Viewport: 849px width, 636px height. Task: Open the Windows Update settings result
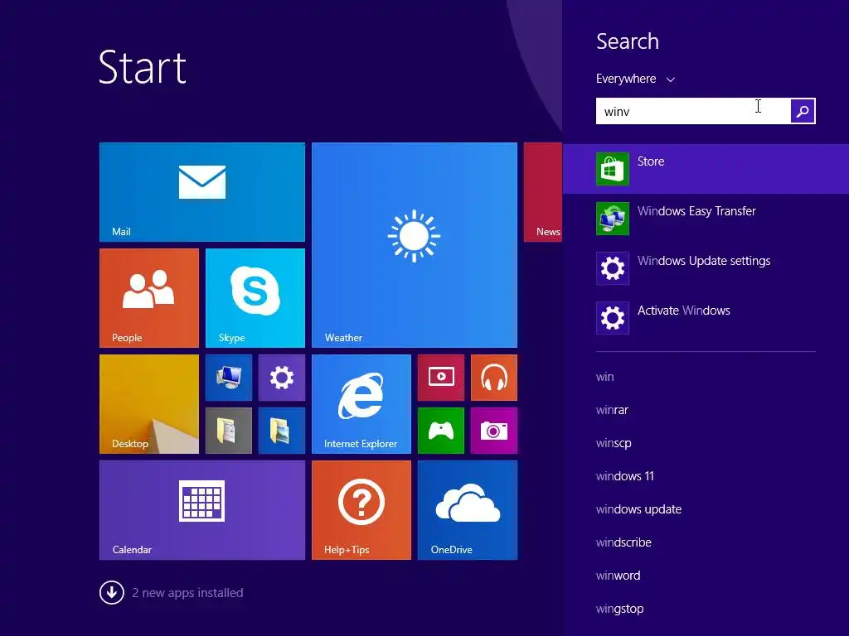[706, 268]
